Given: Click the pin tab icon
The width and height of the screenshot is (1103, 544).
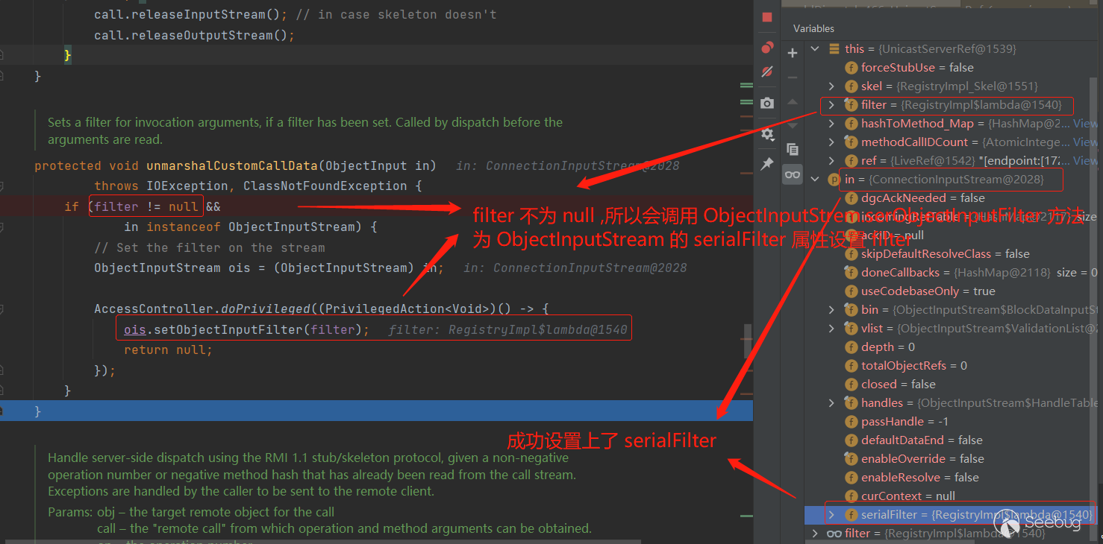Looking at the screenshot, I should point(767,164).
